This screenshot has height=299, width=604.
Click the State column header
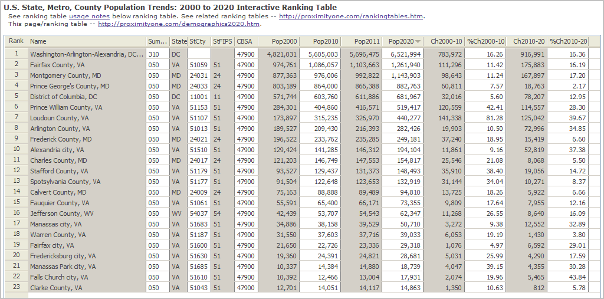[179, 42]
